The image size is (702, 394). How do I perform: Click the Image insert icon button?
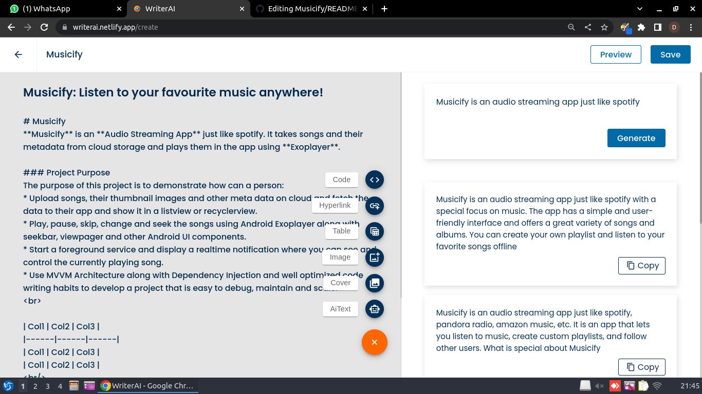point(375,257)
